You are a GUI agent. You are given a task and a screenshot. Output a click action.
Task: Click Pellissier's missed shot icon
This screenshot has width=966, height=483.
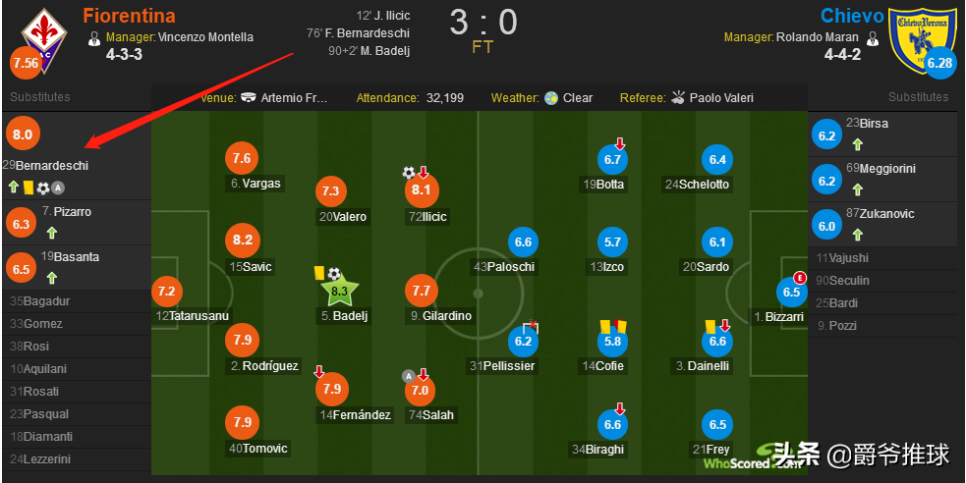coord(531,327)
